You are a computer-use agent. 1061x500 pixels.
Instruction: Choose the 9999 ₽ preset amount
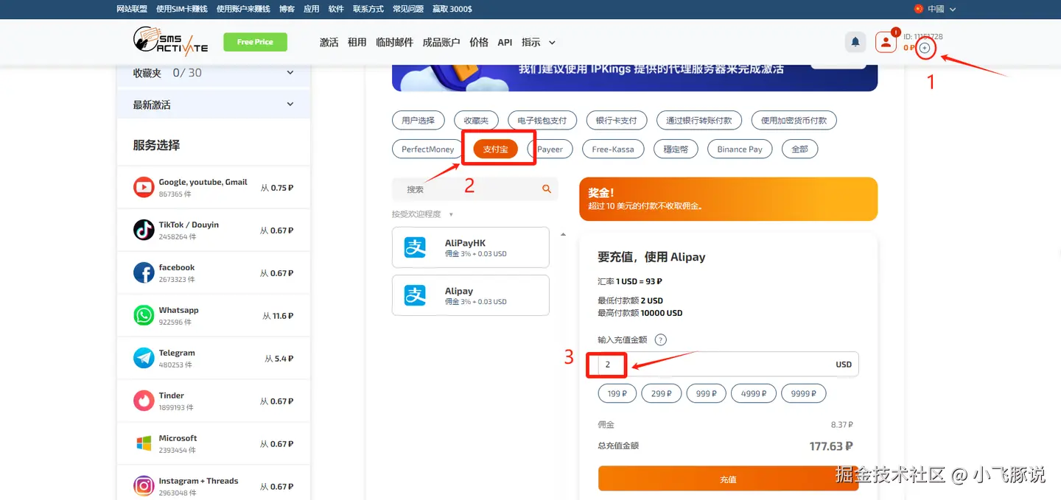click(803, 393)
